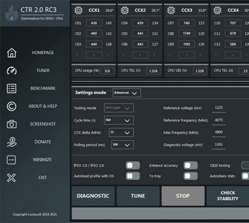
Task: Enable the To tray switch
Action: pos(190,176)
